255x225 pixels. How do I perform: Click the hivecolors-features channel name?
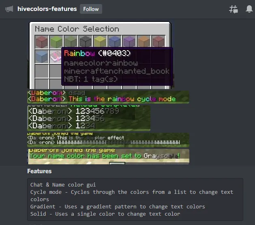(x=47, y=9)
